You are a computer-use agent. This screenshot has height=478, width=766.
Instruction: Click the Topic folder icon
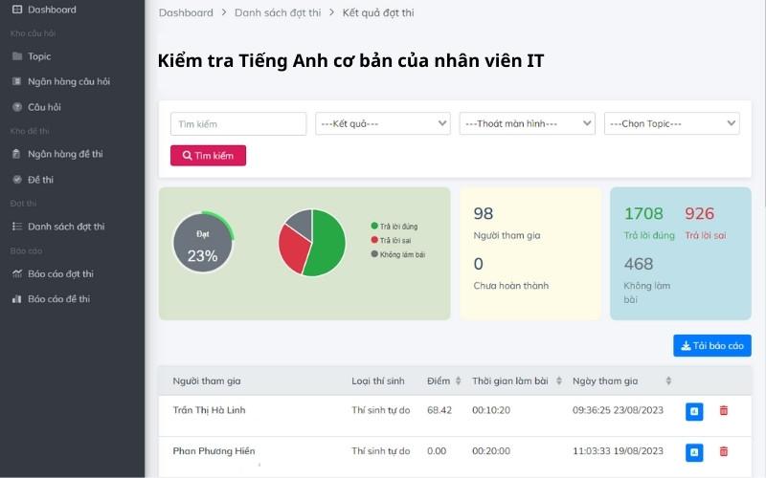pos(17,56)
